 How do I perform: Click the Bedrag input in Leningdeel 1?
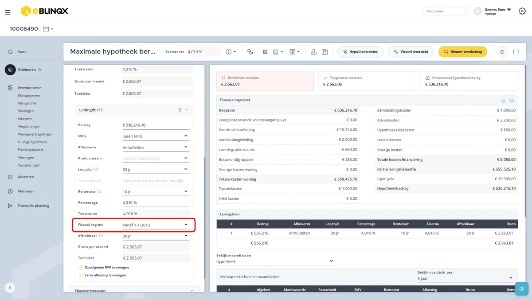156,125
